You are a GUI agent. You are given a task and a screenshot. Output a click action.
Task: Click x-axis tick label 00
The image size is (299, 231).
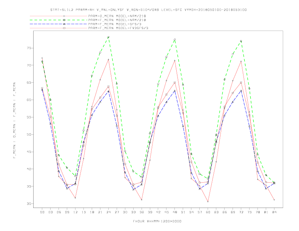click(x=42, y=212)
